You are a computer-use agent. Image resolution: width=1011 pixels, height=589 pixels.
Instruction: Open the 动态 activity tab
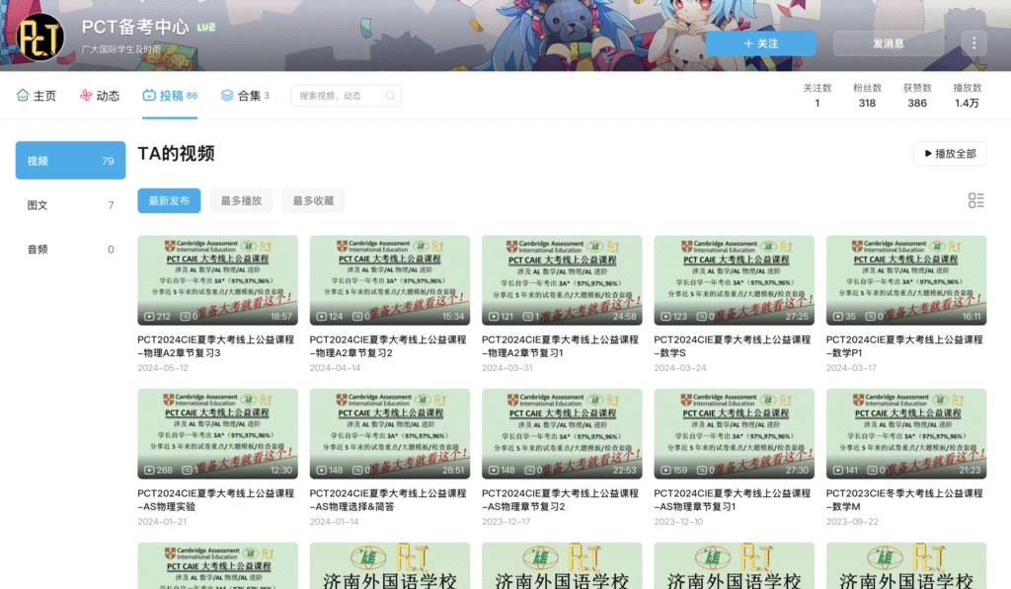(100, 96)
